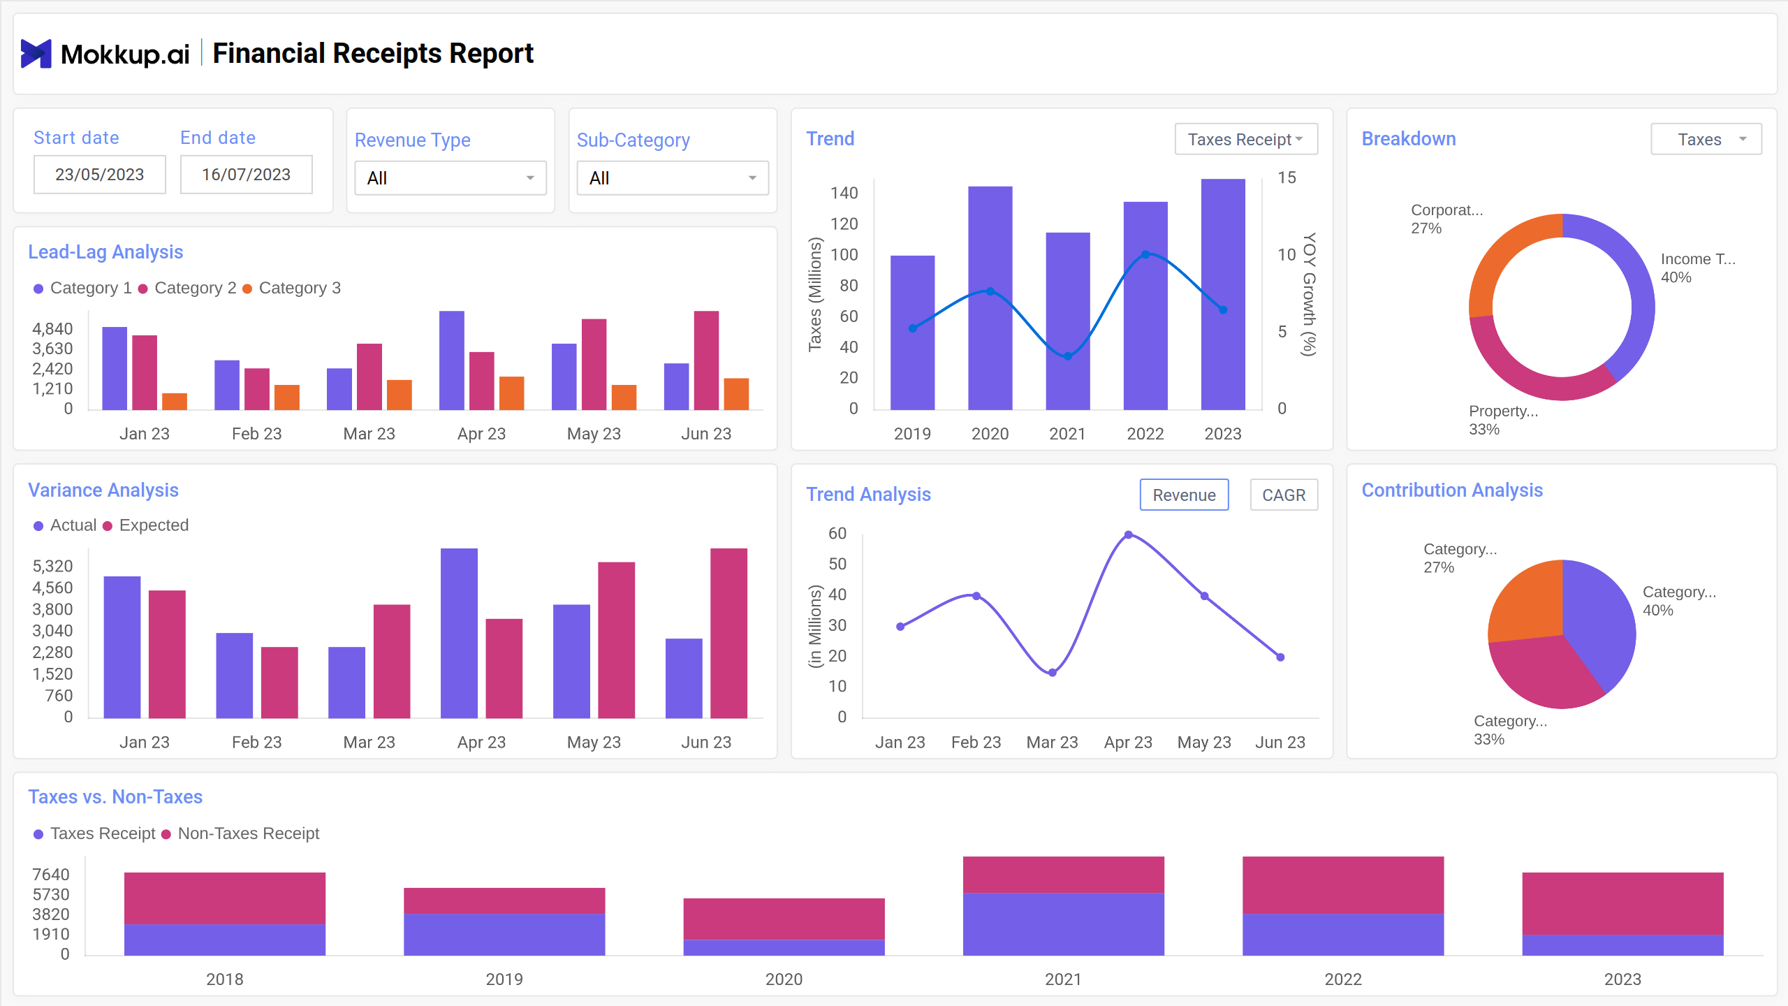This screenshot has height=1006, width=1788.
Task: Switch to CAGR in Trend Analysis
Action: [x=1284, y=495]
